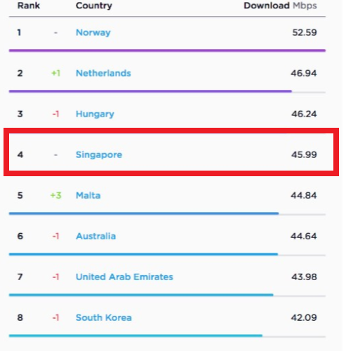346x351 pixels.
Task: Open the United Arab Emirates link
Action: [124, 277]
